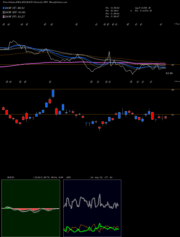Click the MACD (12,26,9) heading
180x237 pixels.
35,177
